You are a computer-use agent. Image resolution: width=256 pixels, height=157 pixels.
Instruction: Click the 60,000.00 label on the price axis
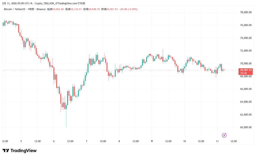point(246,127)
